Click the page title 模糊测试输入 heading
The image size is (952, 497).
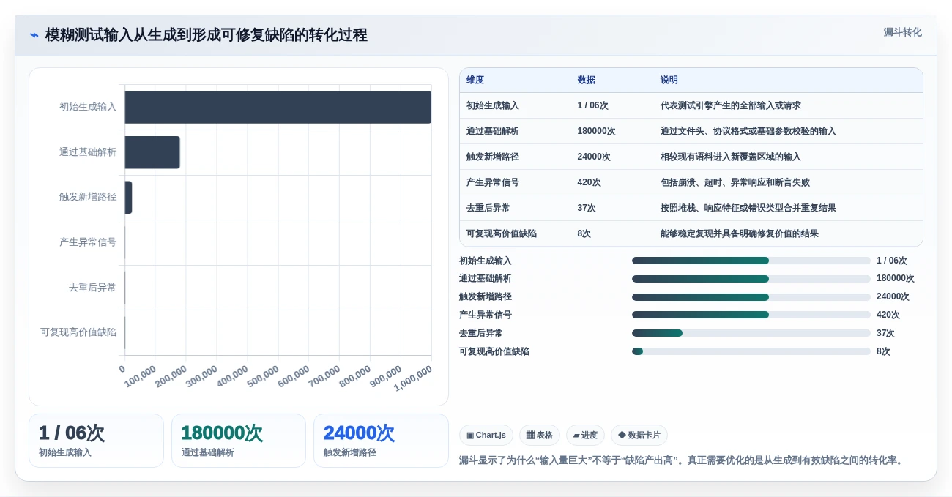(x=207, y=35)
